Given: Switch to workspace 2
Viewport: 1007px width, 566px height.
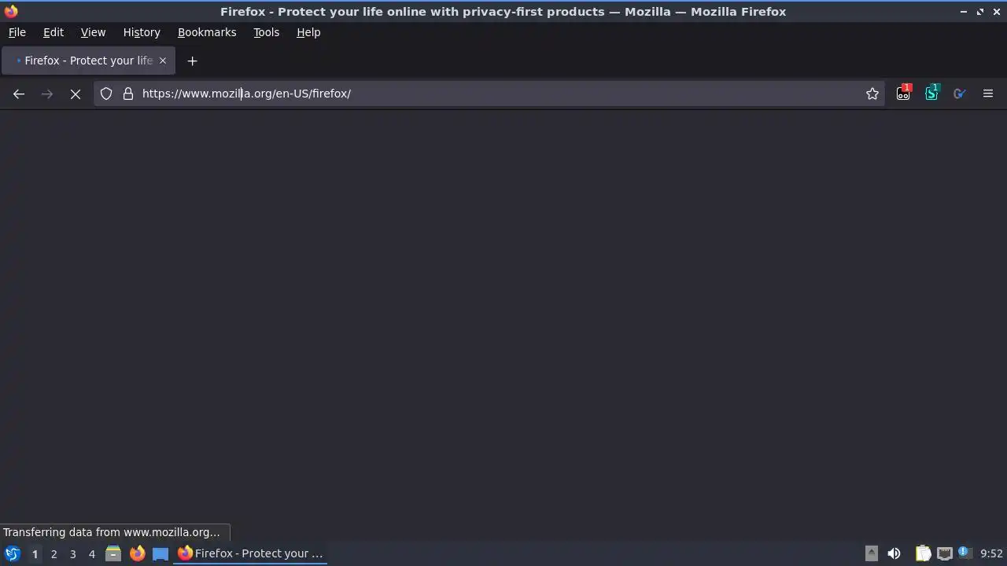Looking at the screenshot, I should click(53, 553).
